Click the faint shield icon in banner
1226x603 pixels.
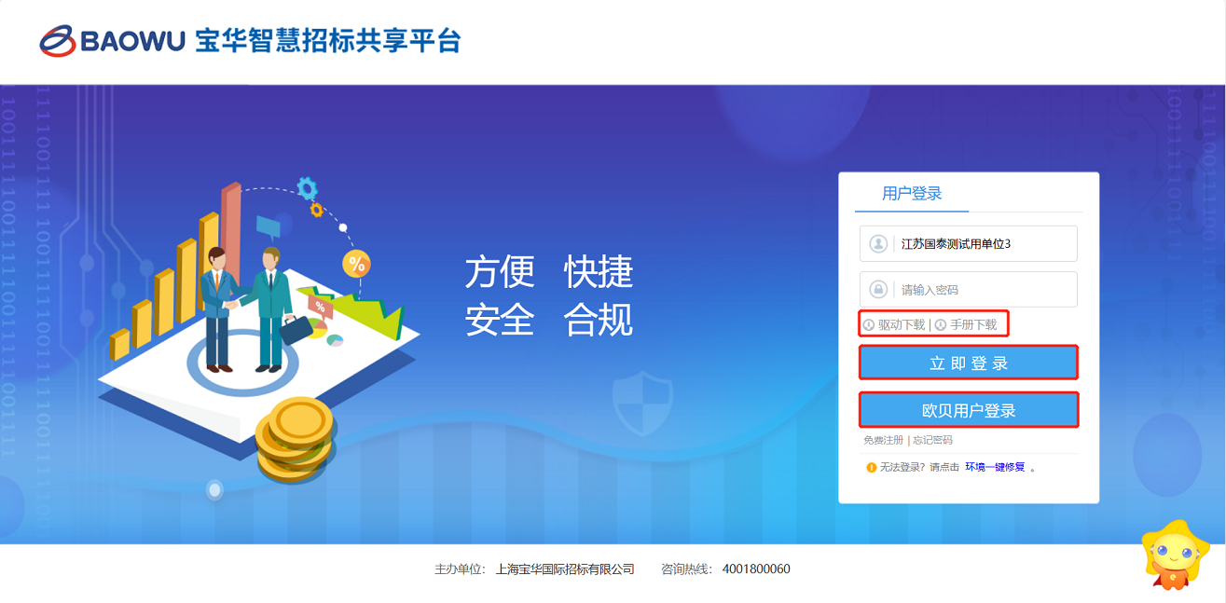point(642,401)
